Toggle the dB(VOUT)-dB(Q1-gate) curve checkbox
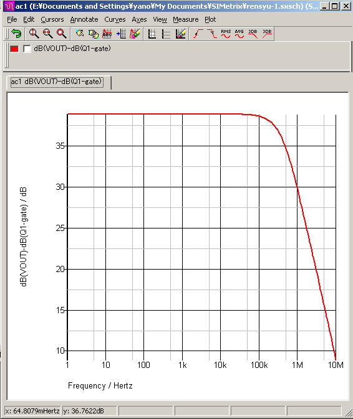The height and width of the screenshot is (419, 353). (27, 49)
